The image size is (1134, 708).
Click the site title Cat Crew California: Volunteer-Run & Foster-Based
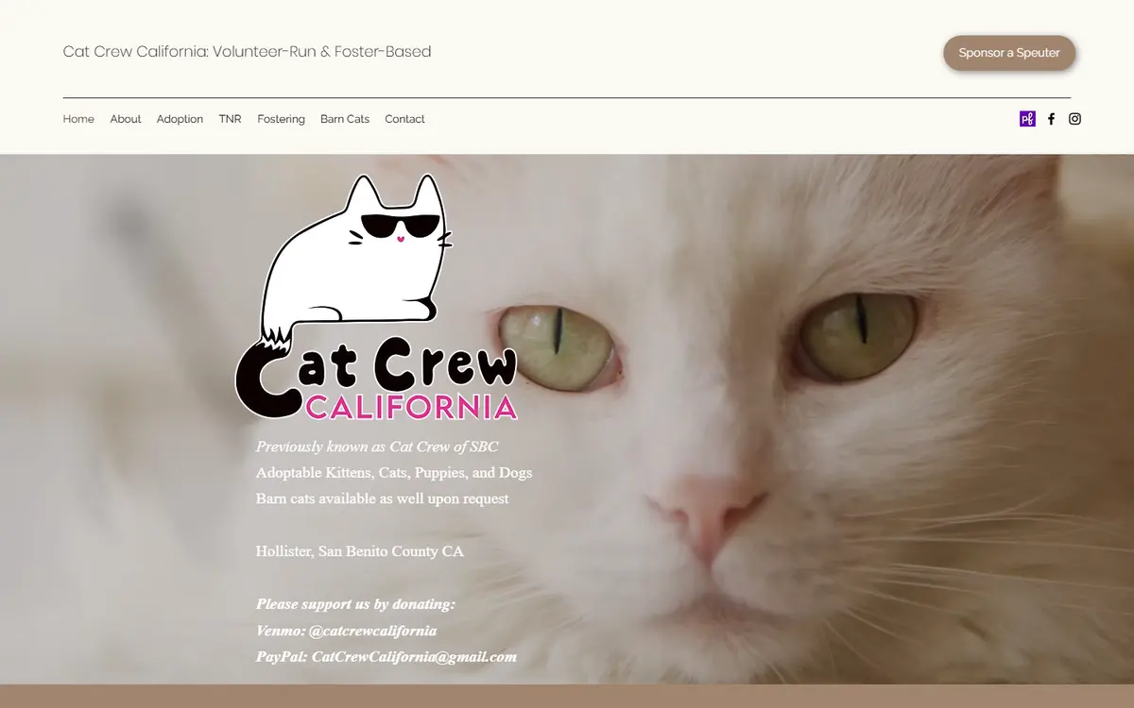[x=247, y=52]
